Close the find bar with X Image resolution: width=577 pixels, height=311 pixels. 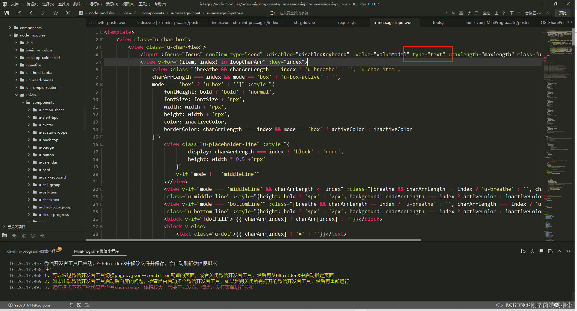tap(547, 13)
